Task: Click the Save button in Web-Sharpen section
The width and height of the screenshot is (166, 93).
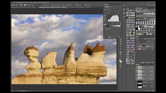Action: click(x=133, y=61)
